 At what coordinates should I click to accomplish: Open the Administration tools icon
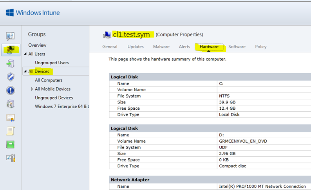[x=11, y=158]
